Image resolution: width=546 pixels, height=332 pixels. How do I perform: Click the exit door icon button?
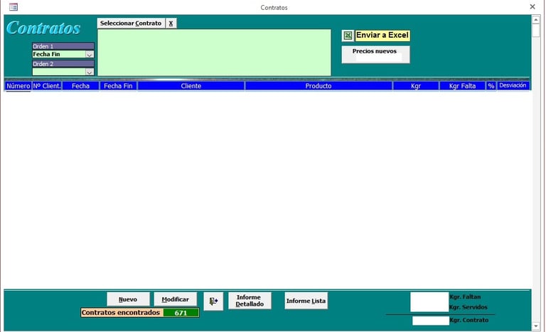click(213, 301)
